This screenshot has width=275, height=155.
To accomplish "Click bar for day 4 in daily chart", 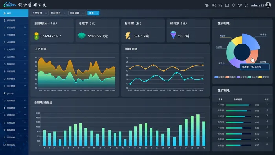I will coord(60,142).
